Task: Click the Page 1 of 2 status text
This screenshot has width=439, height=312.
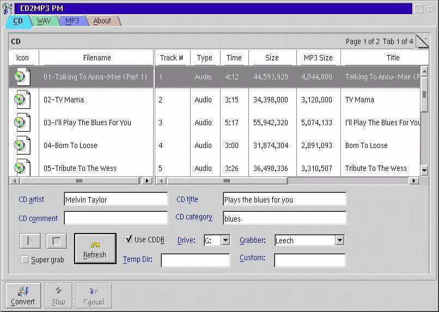Action: (x=362, y=41)
